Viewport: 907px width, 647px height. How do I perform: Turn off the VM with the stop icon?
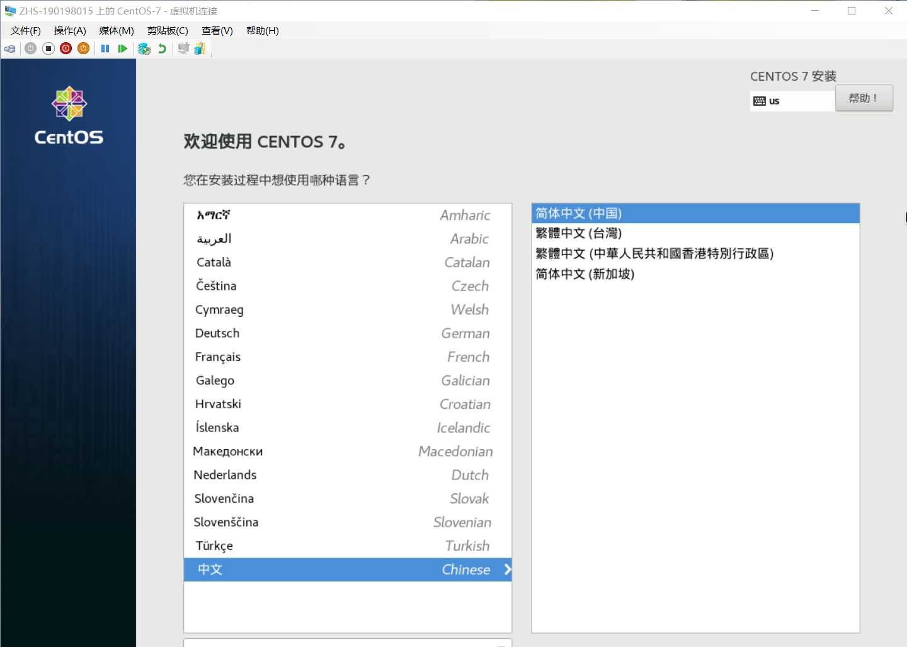click(48, 49)
